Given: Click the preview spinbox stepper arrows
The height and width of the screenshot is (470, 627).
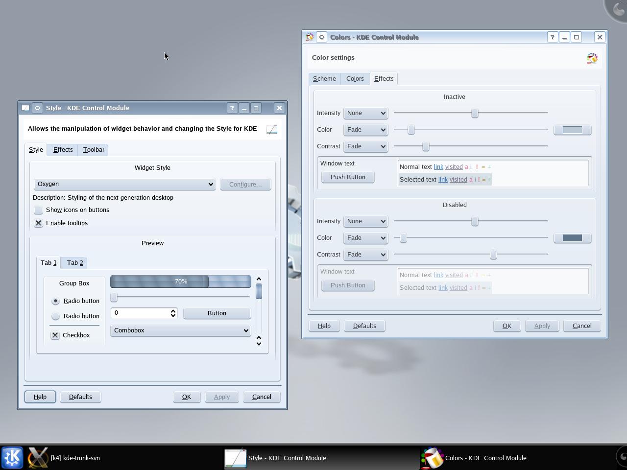Looking at the screenshot, I should click(x=173, y=313).
